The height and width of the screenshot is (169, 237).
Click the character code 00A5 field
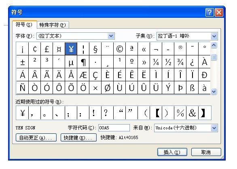coord(114,128)
